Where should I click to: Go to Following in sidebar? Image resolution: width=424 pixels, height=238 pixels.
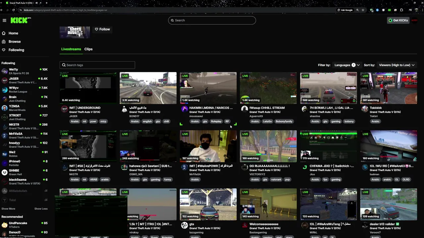point(16,50)
